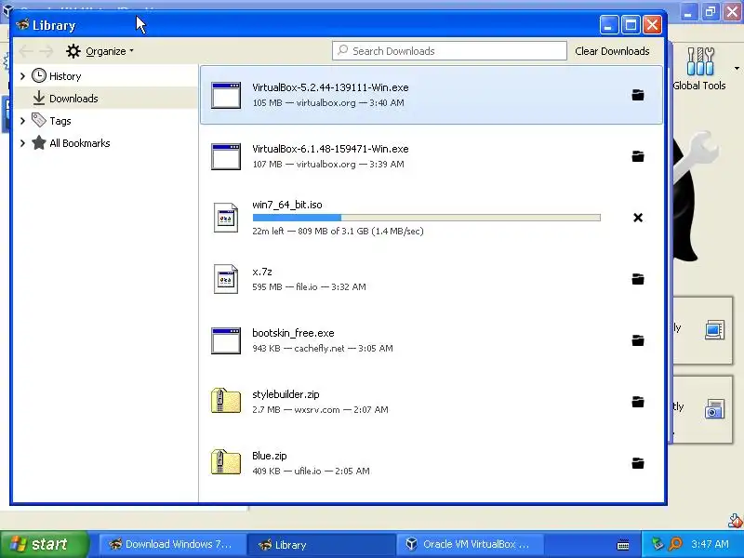Click the VirtualBox-6.1.48 executable file icon
744x558 pixels.
click(x=226, y=156)
